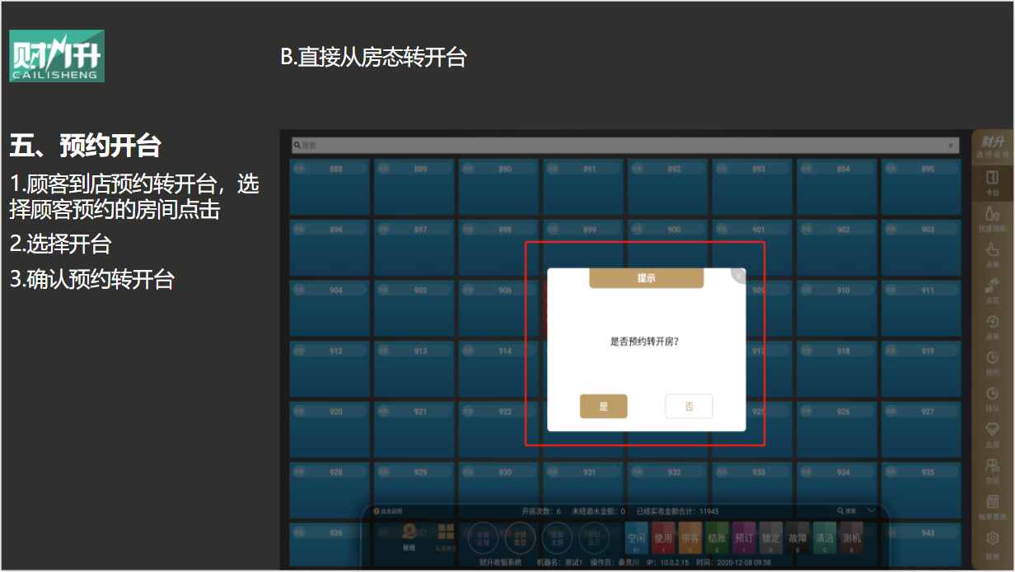Filter rooms by 带客 status
Viewport: 1015px width, 572px height.
(x=690, y=538)
